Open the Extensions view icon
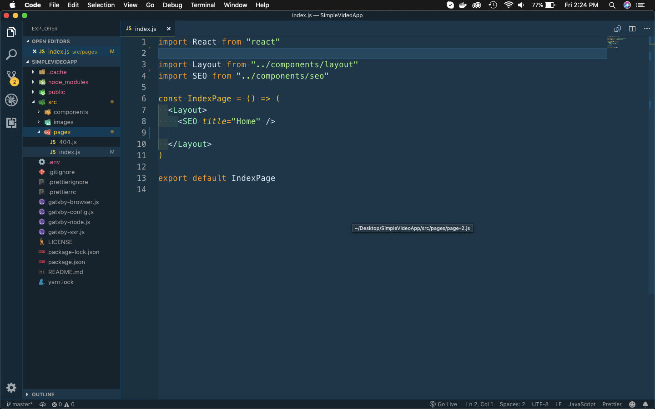 point(11,123)
